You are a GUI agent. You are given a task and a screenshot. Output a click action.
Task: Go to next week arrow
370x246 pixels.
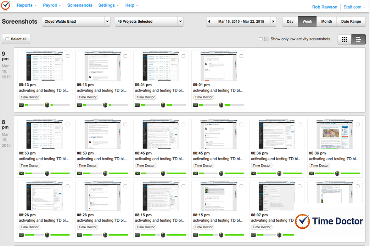pyautogui.click(x=273, y=22)
